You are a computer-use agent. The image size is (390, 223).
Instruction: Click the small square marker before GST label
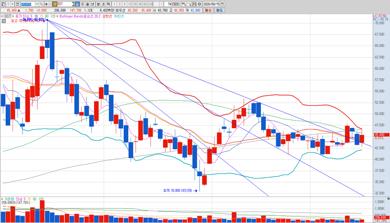tap(2, 16)
